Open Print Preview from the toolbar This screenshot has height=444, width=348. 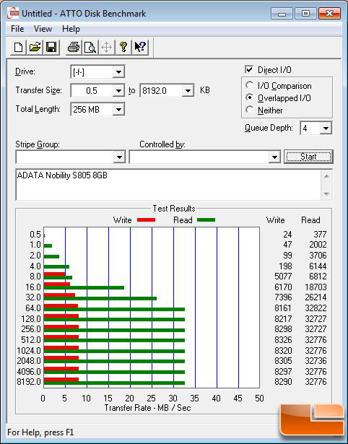[90, 47]
